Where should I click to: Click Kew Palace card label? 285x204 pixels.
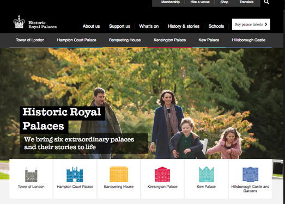(206, 187)
